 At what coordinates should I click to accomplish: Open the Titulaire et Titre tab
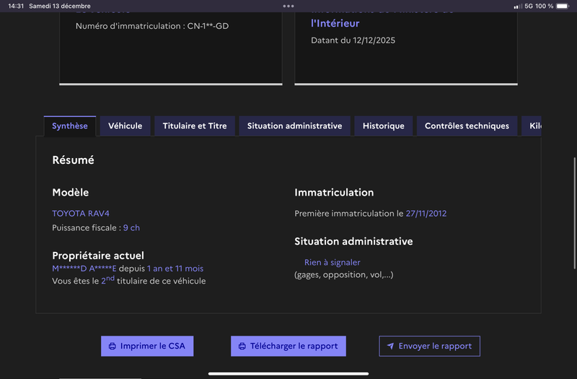point(195,126)
